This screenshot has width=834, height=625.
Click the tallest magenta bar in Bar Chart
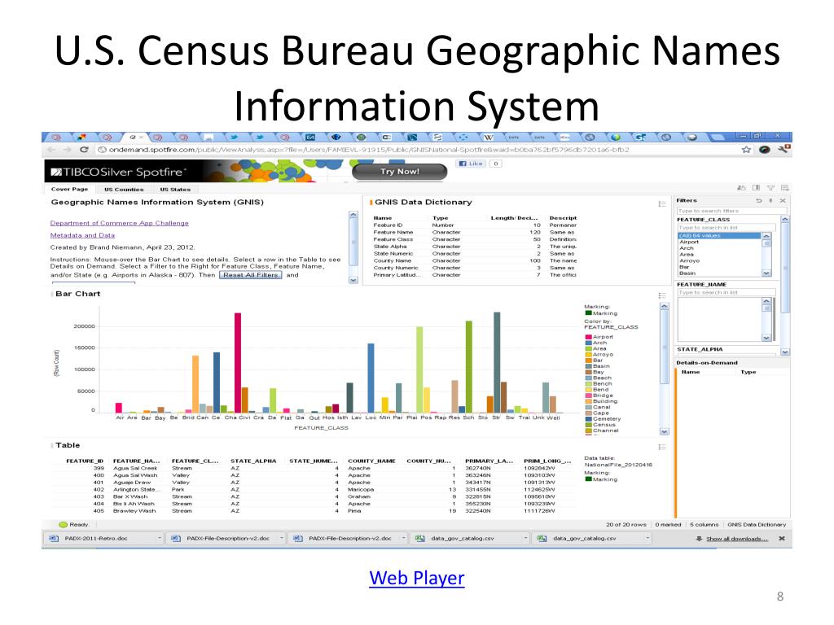click(238, 363)
